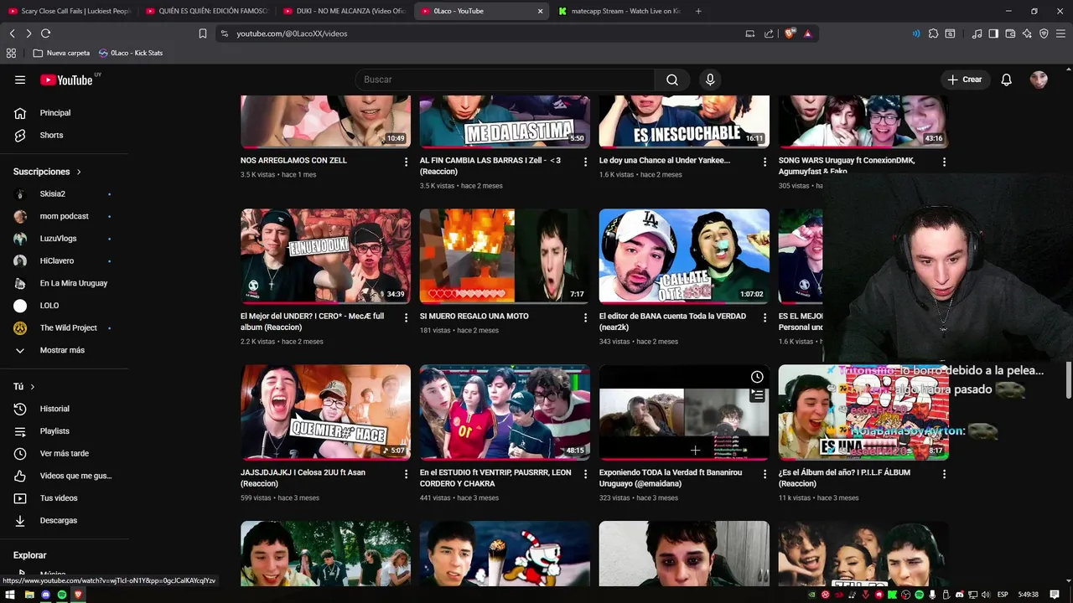Open the apps grid in bookmarks bar
Image resolution: width=1073 pixels, height=603 pixels.
[11, 53]
